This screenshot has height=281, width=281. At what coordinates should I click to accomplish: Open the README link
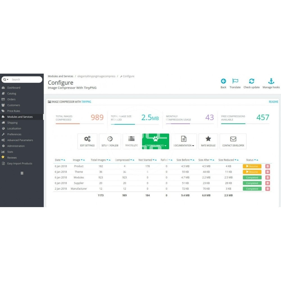pos(273,102)
